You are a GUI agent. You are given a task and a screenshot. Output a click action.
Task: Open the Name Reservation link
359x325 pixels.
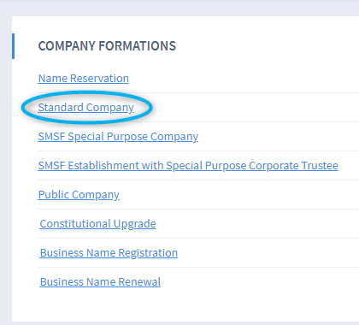[84, 79]
